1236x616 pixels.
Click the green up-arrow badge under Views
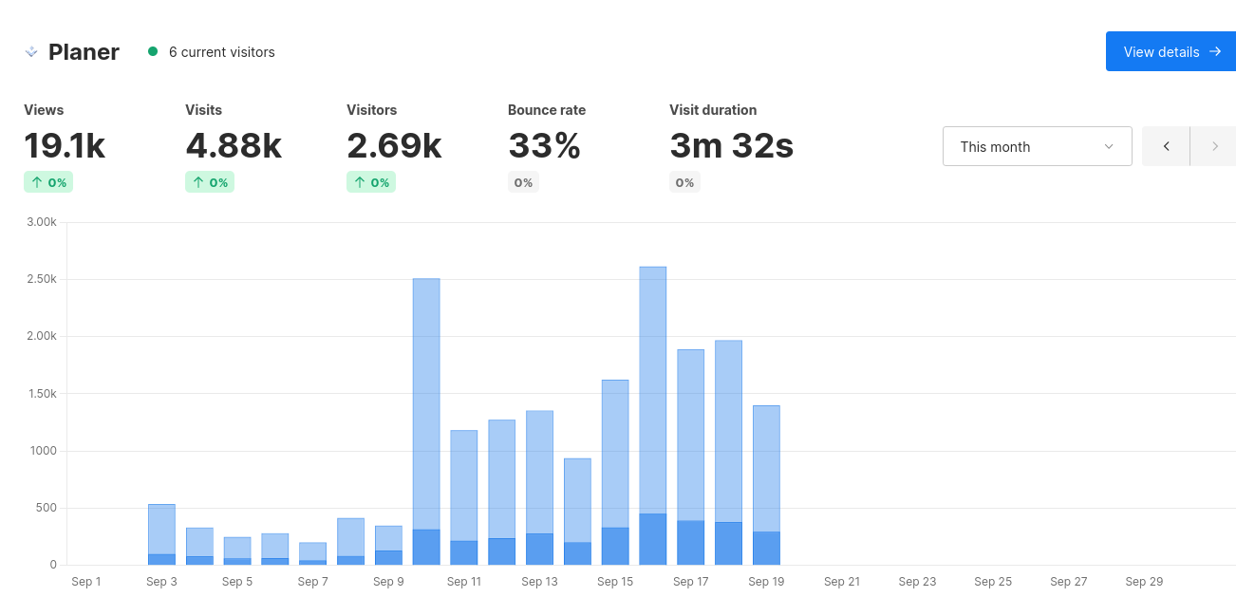(x=48, y=181)
